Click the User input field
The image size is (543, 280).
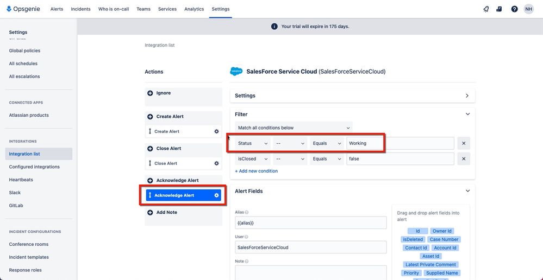coord(310,247)
